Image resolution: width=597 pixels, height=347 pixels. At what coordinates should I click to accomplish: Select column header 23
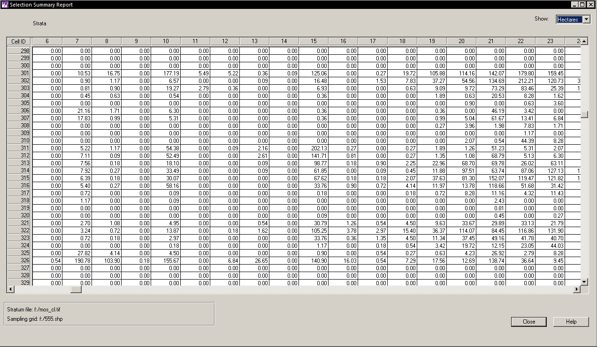(x=550, y=41)
